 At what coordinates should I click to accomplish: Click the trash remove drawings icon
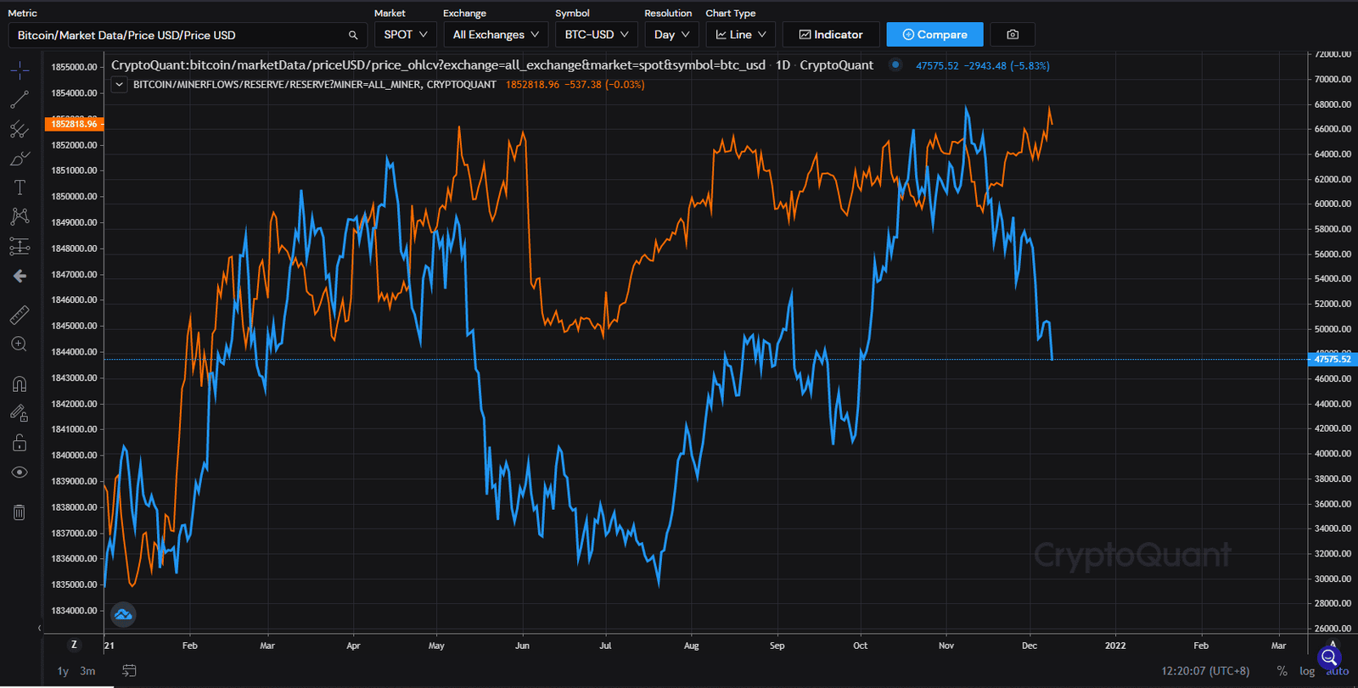tap(20, 512)
